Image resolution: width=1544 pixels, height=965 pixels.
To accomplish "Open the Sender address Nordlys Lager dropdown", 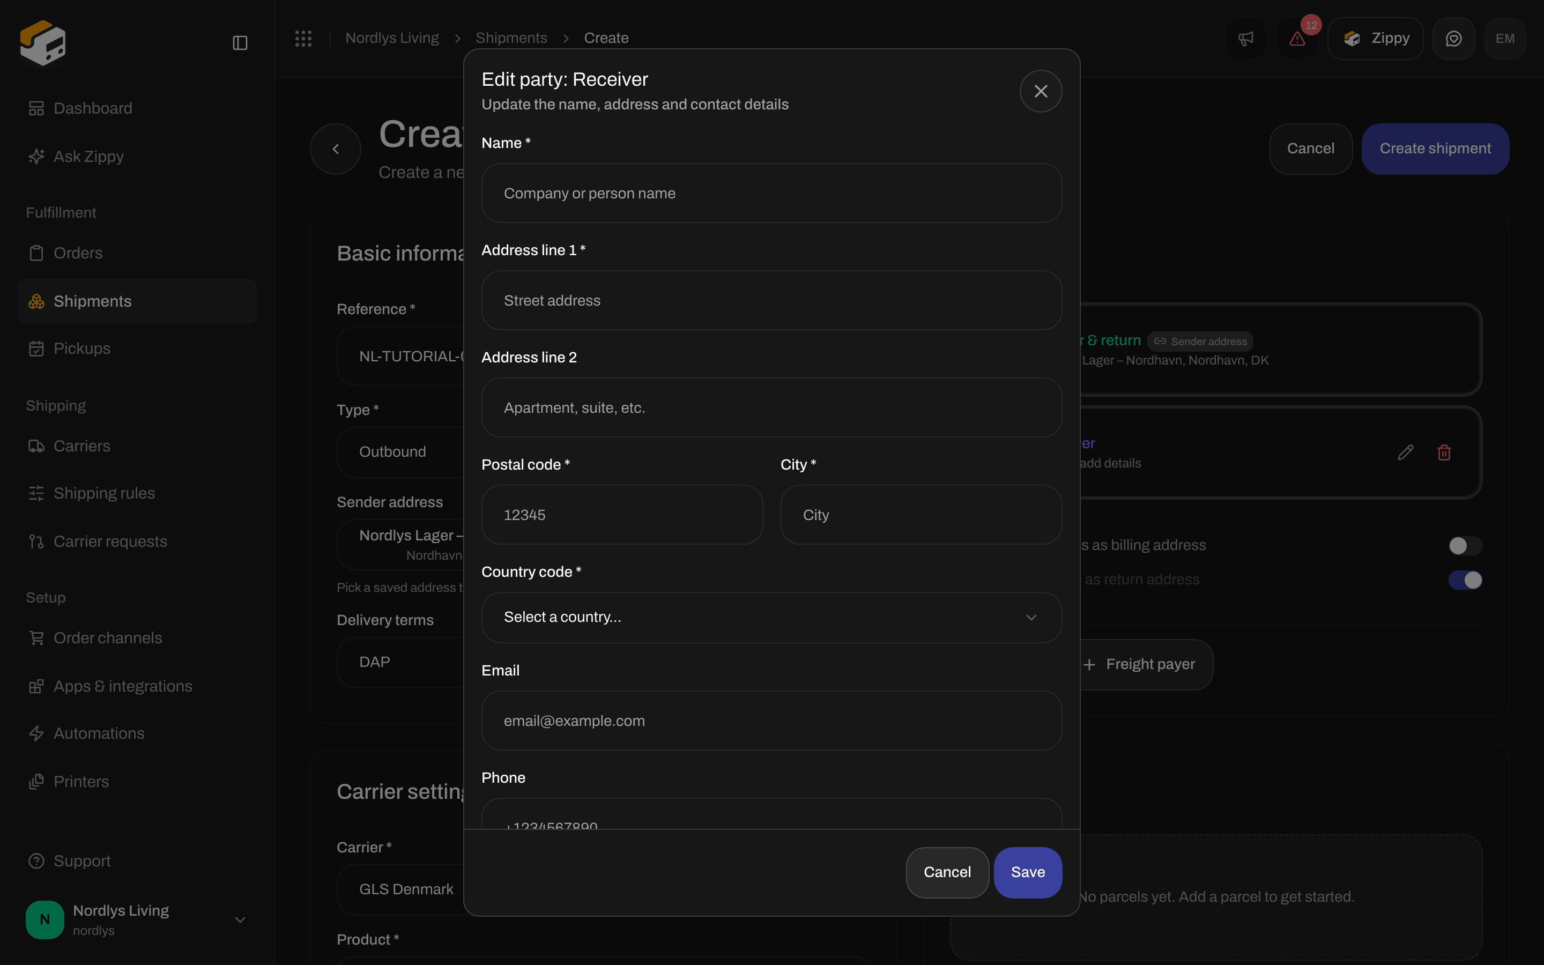I will click(x=400, y=544).
